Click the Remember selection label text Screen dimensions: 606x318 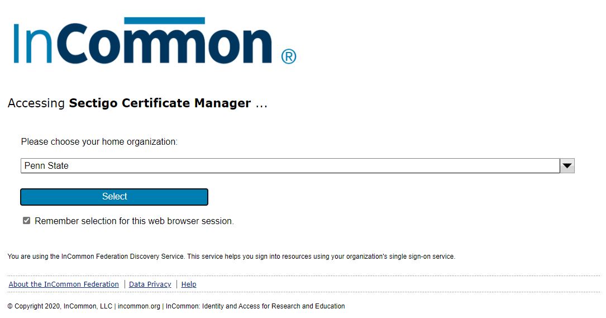134,221
